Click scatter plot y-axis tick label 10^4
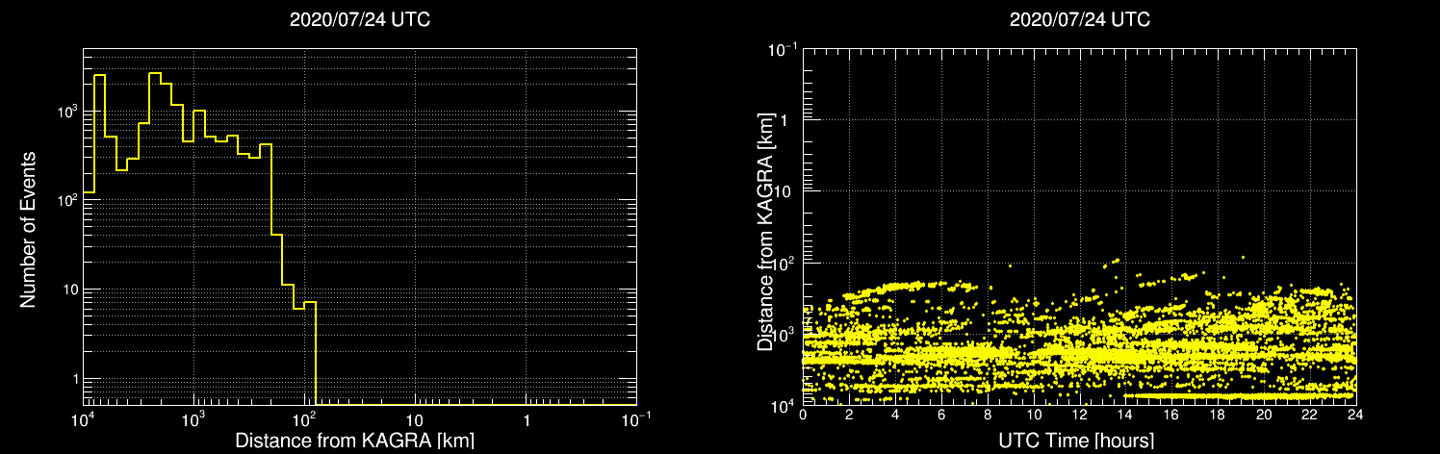 coord(784,406)
